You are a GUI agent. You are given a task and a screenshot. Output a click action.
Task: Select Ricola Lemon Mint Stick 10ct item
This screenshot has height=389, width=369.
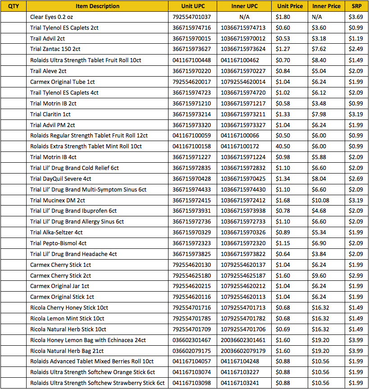(x=67, y=319)
